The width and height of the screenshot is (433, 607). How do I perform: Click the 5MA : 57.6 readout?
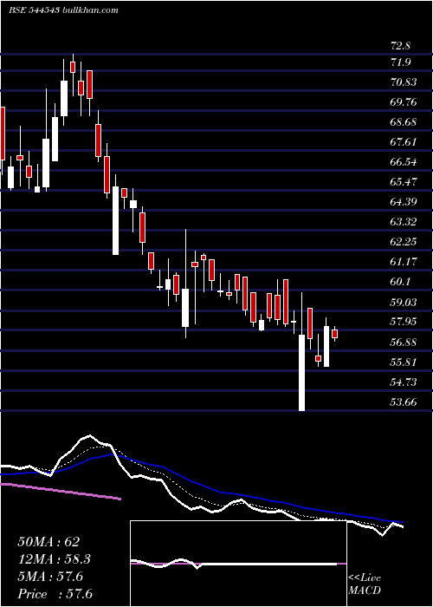pos(50,577)
